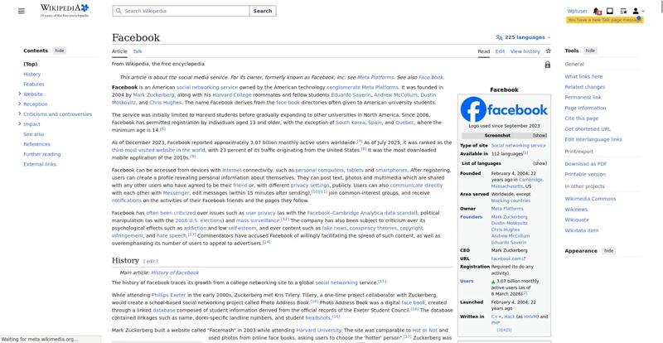The height and width of the screenshot is (343, 663).
Task: Expand Criticisms and controversies contents section
Action: (x=19, y=114)
